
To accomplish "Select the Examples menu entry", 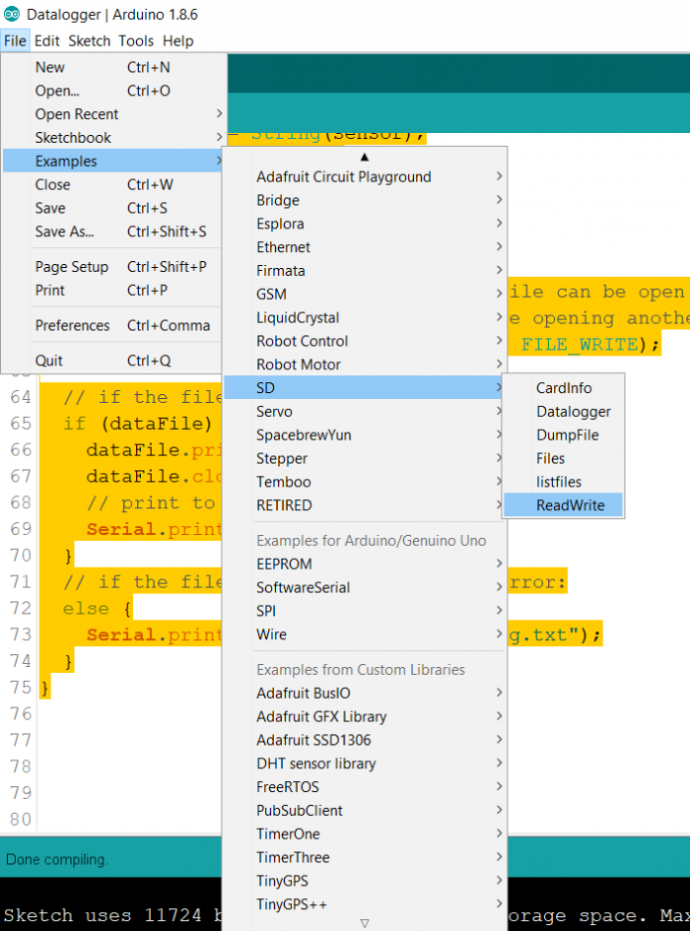I will (x=113, y=161).
